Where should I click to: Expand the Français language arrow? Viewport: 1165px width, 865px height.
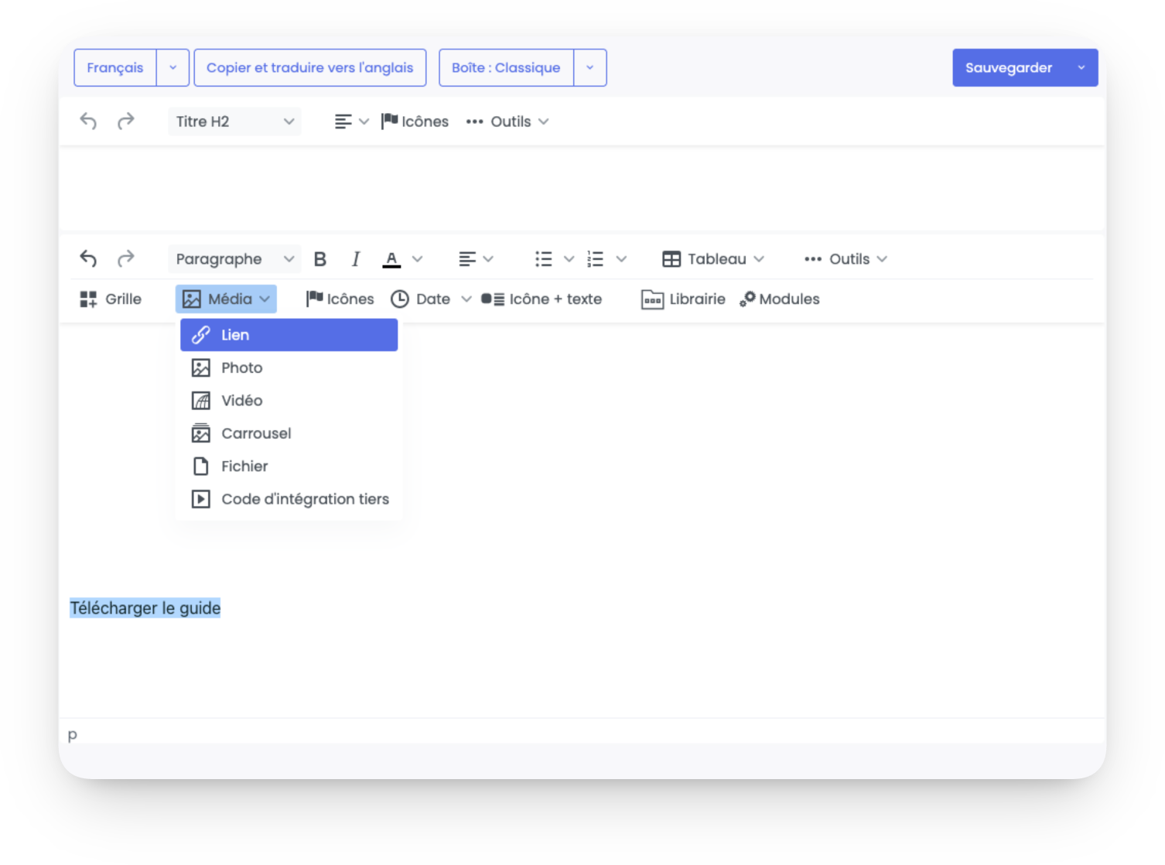(x=173, y=68)
